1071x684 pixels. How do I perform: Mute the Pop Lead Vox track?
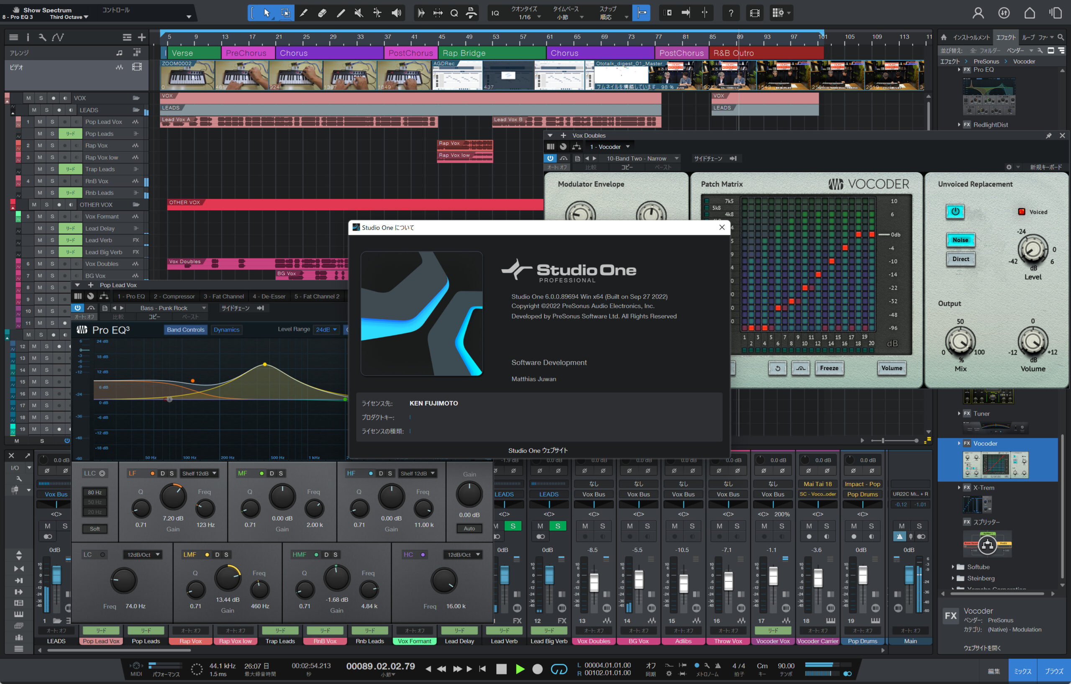click(x=40, y=122)
